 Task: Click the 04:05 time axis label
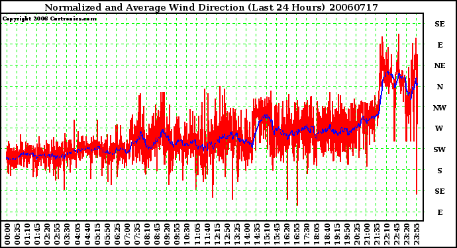77,234
